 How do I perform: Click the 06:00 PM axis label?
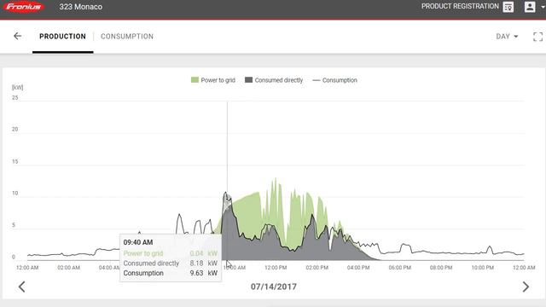pos(400,268)
